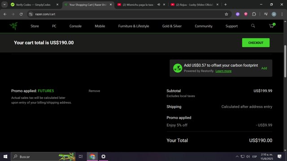Open the Chrome profile avatar
287x161 pixels.
pyautogui.click(x=274, y=14)
